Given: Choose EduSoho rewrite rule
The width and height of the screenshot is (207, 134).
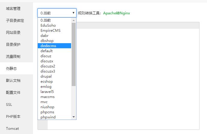Looking at the screenshot, I should coord(54,25).
